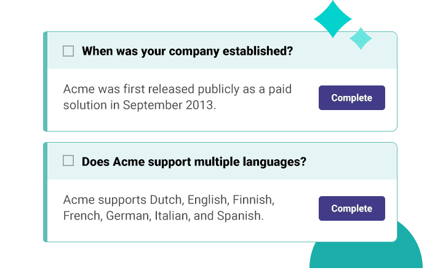
Task: Click the word "Spanish" in the languages answer
Action: click(x=244, y=216)
